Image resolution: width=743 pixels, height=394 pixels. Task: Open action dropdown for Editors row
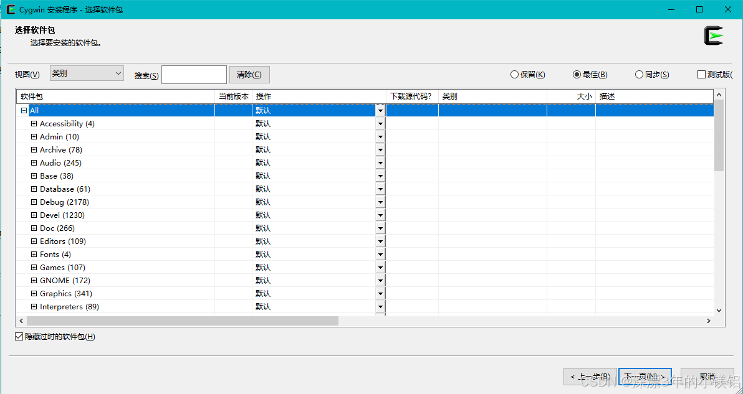point(380,242)
